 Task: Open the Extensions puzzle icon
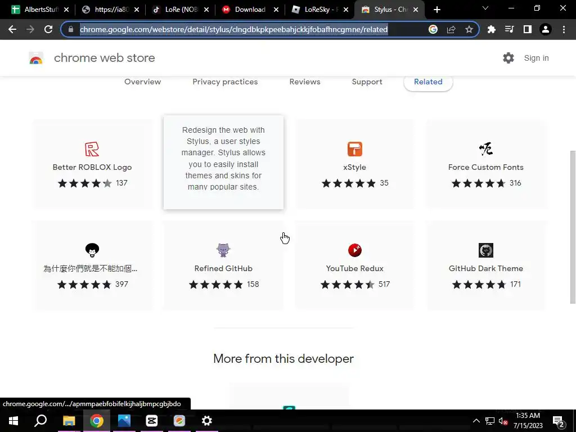(492, 29)
